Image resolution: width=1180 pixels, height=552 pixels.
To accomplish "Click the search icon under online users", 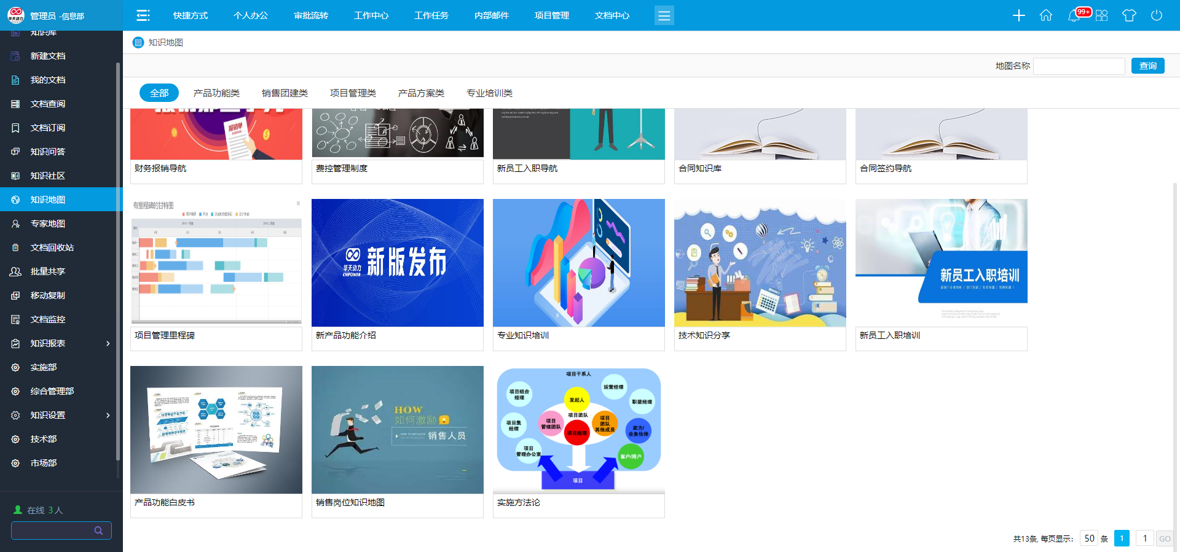I will 98,531.
